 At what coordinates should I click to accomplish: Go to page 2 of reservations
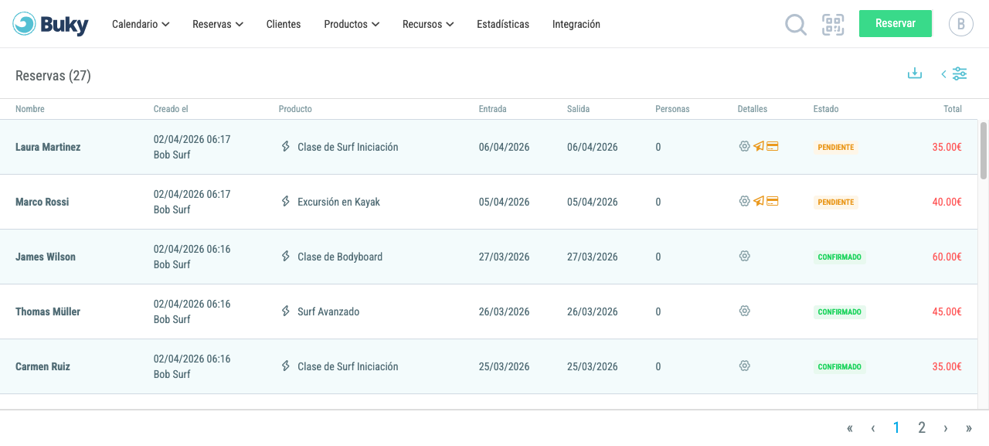pos(922,427)
